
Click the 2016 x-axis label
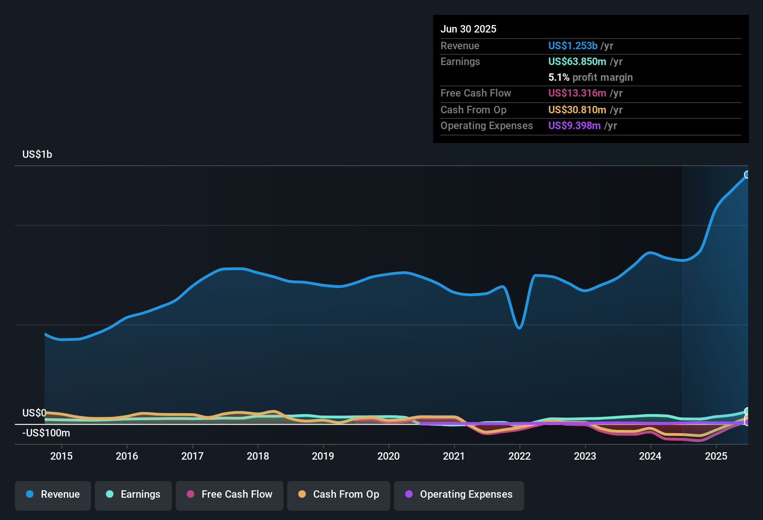point(127,456)
